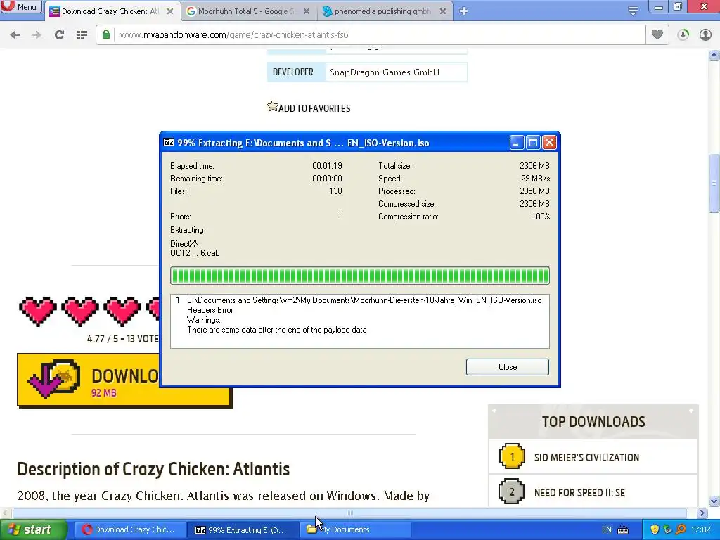Close the phenomedia publishing tab
The height and width of the screenshot is (540, 720).
coord(443,11)
